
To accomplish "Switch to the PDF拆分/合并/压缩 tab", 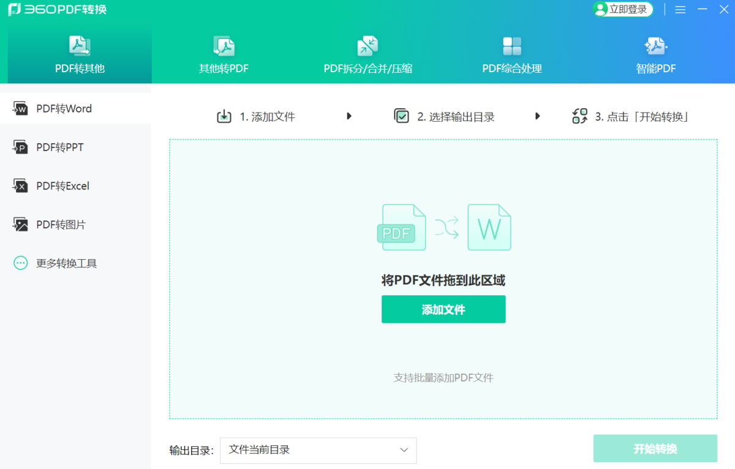I will coord(367,55).
